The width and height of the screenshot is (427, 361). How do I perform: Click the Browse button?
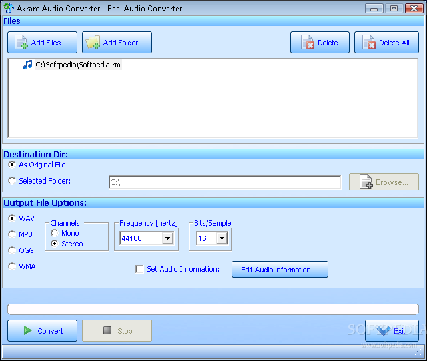click(384, 182)
